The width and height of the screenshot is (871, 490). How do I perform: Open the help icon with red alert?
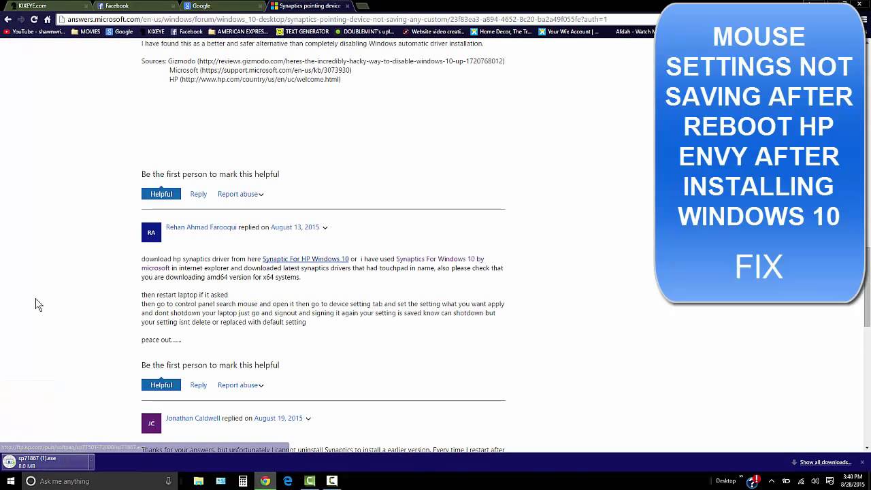pos(753,481)
